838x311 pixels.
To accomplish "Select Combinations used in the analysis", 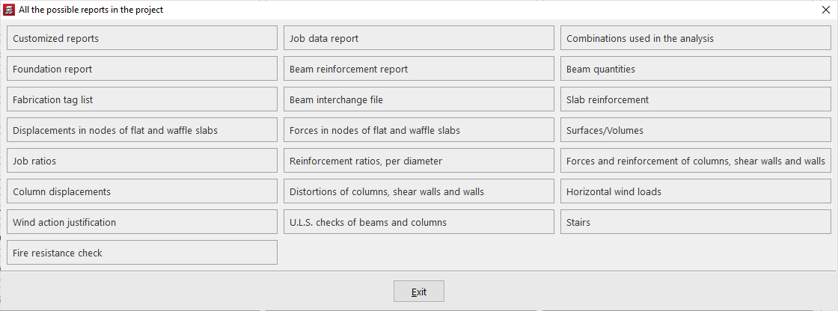I will coord(695,39).
